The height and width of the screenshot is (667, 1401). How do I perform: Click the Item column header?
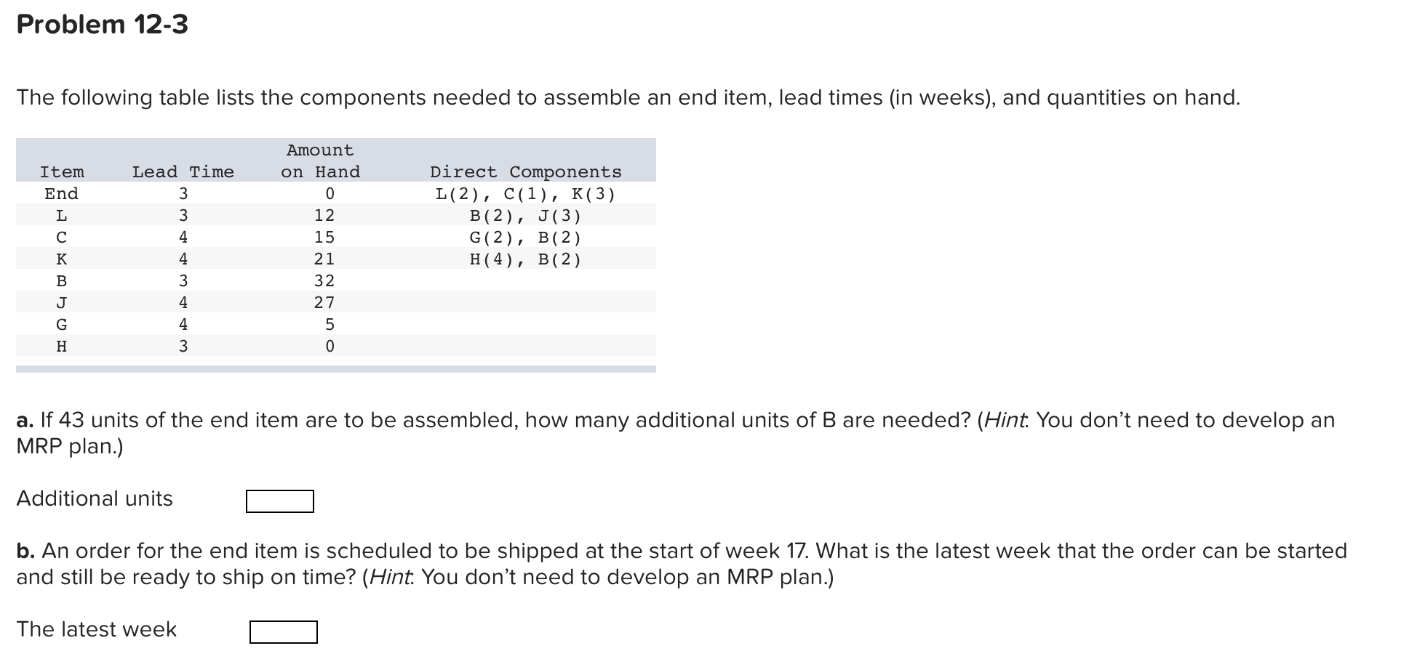(63, 171)
